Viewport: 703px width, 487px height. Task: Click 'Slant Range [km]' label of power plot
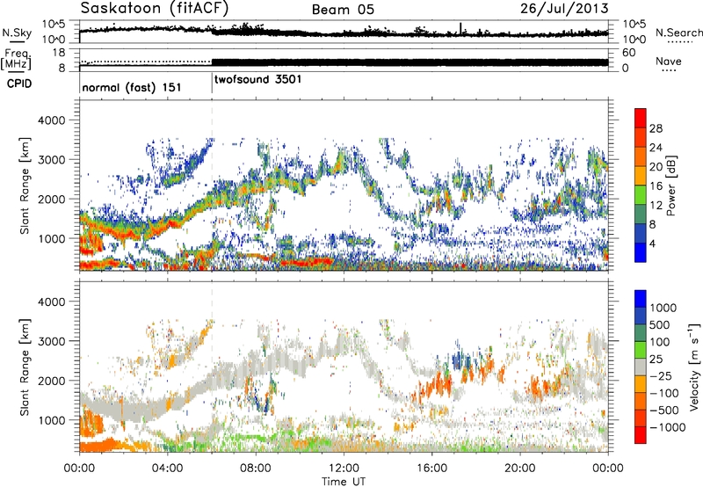25,185
